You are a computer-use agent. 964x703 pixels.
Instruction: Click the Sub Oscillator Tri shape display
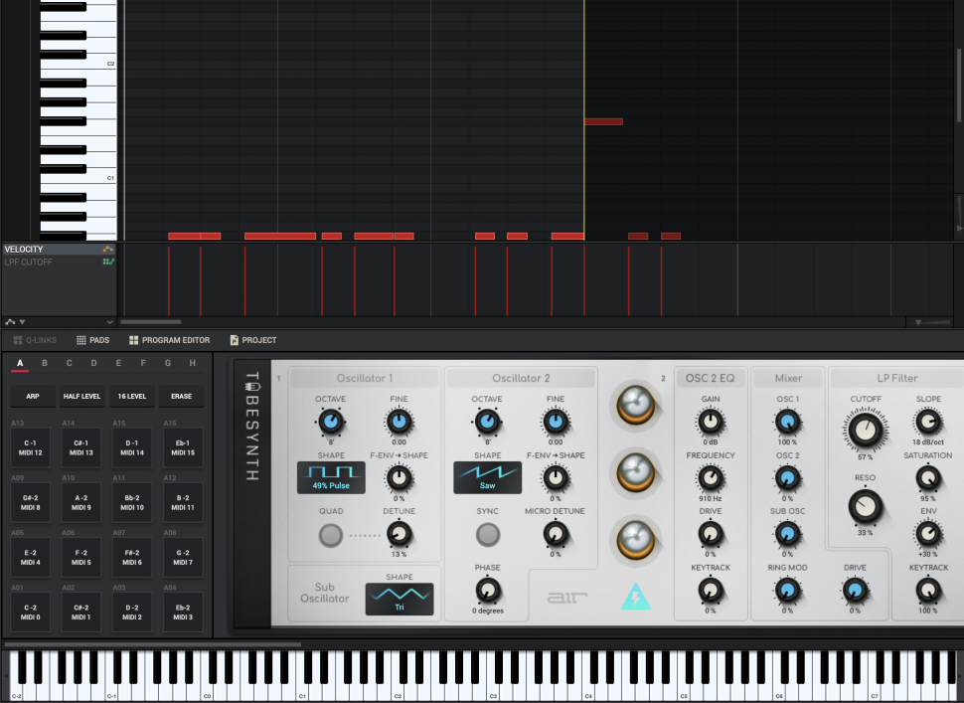coord(399,600)
